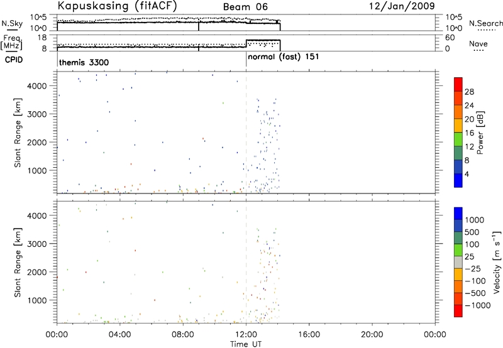
Task: Click the 28 label on the Power colorbar
Action: [469, 92]
